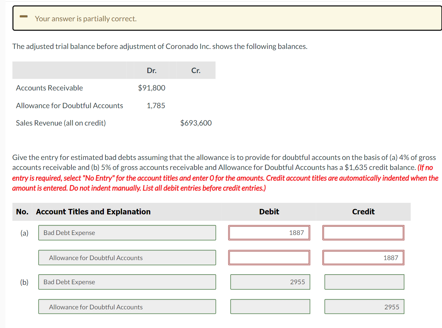This screenshot has width=442, height=328.
Task: Click the row label (b) in the journal table
Action: click(x=24, y=282)
